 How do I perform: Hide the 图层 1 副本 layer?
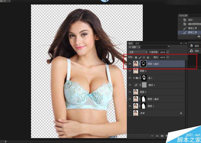[130, 99]
